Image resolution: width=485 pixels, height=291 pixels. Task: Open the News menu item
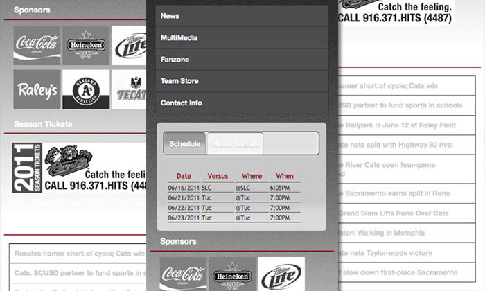[242, 15]
